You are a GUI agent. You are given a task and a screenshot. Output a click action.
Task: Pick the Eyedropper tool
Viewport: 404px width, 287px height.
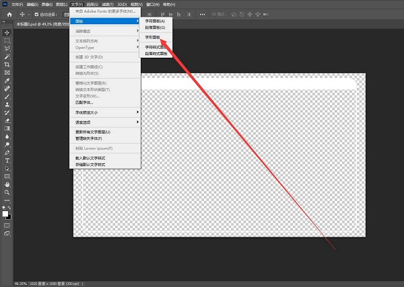pos(7,81)
